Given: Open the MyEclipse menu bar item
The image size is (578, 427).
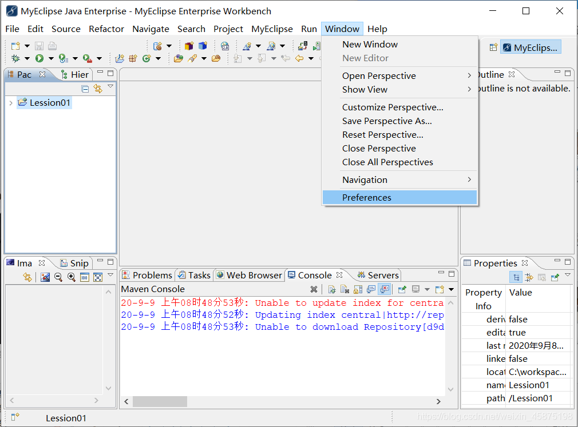Looking at the screenshot, I should (272, 29).
